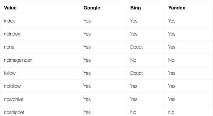Image resolution: width=213 pixels, height=116 pixels.
Task: Click Yandex's No cell for noimageindex
Action: click(171, 60)
